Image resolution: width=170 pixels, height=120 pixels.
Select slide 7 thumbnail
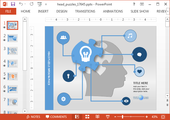point(12,102)
